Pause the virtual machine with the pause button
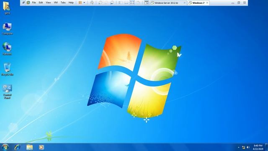 (80, 3)
